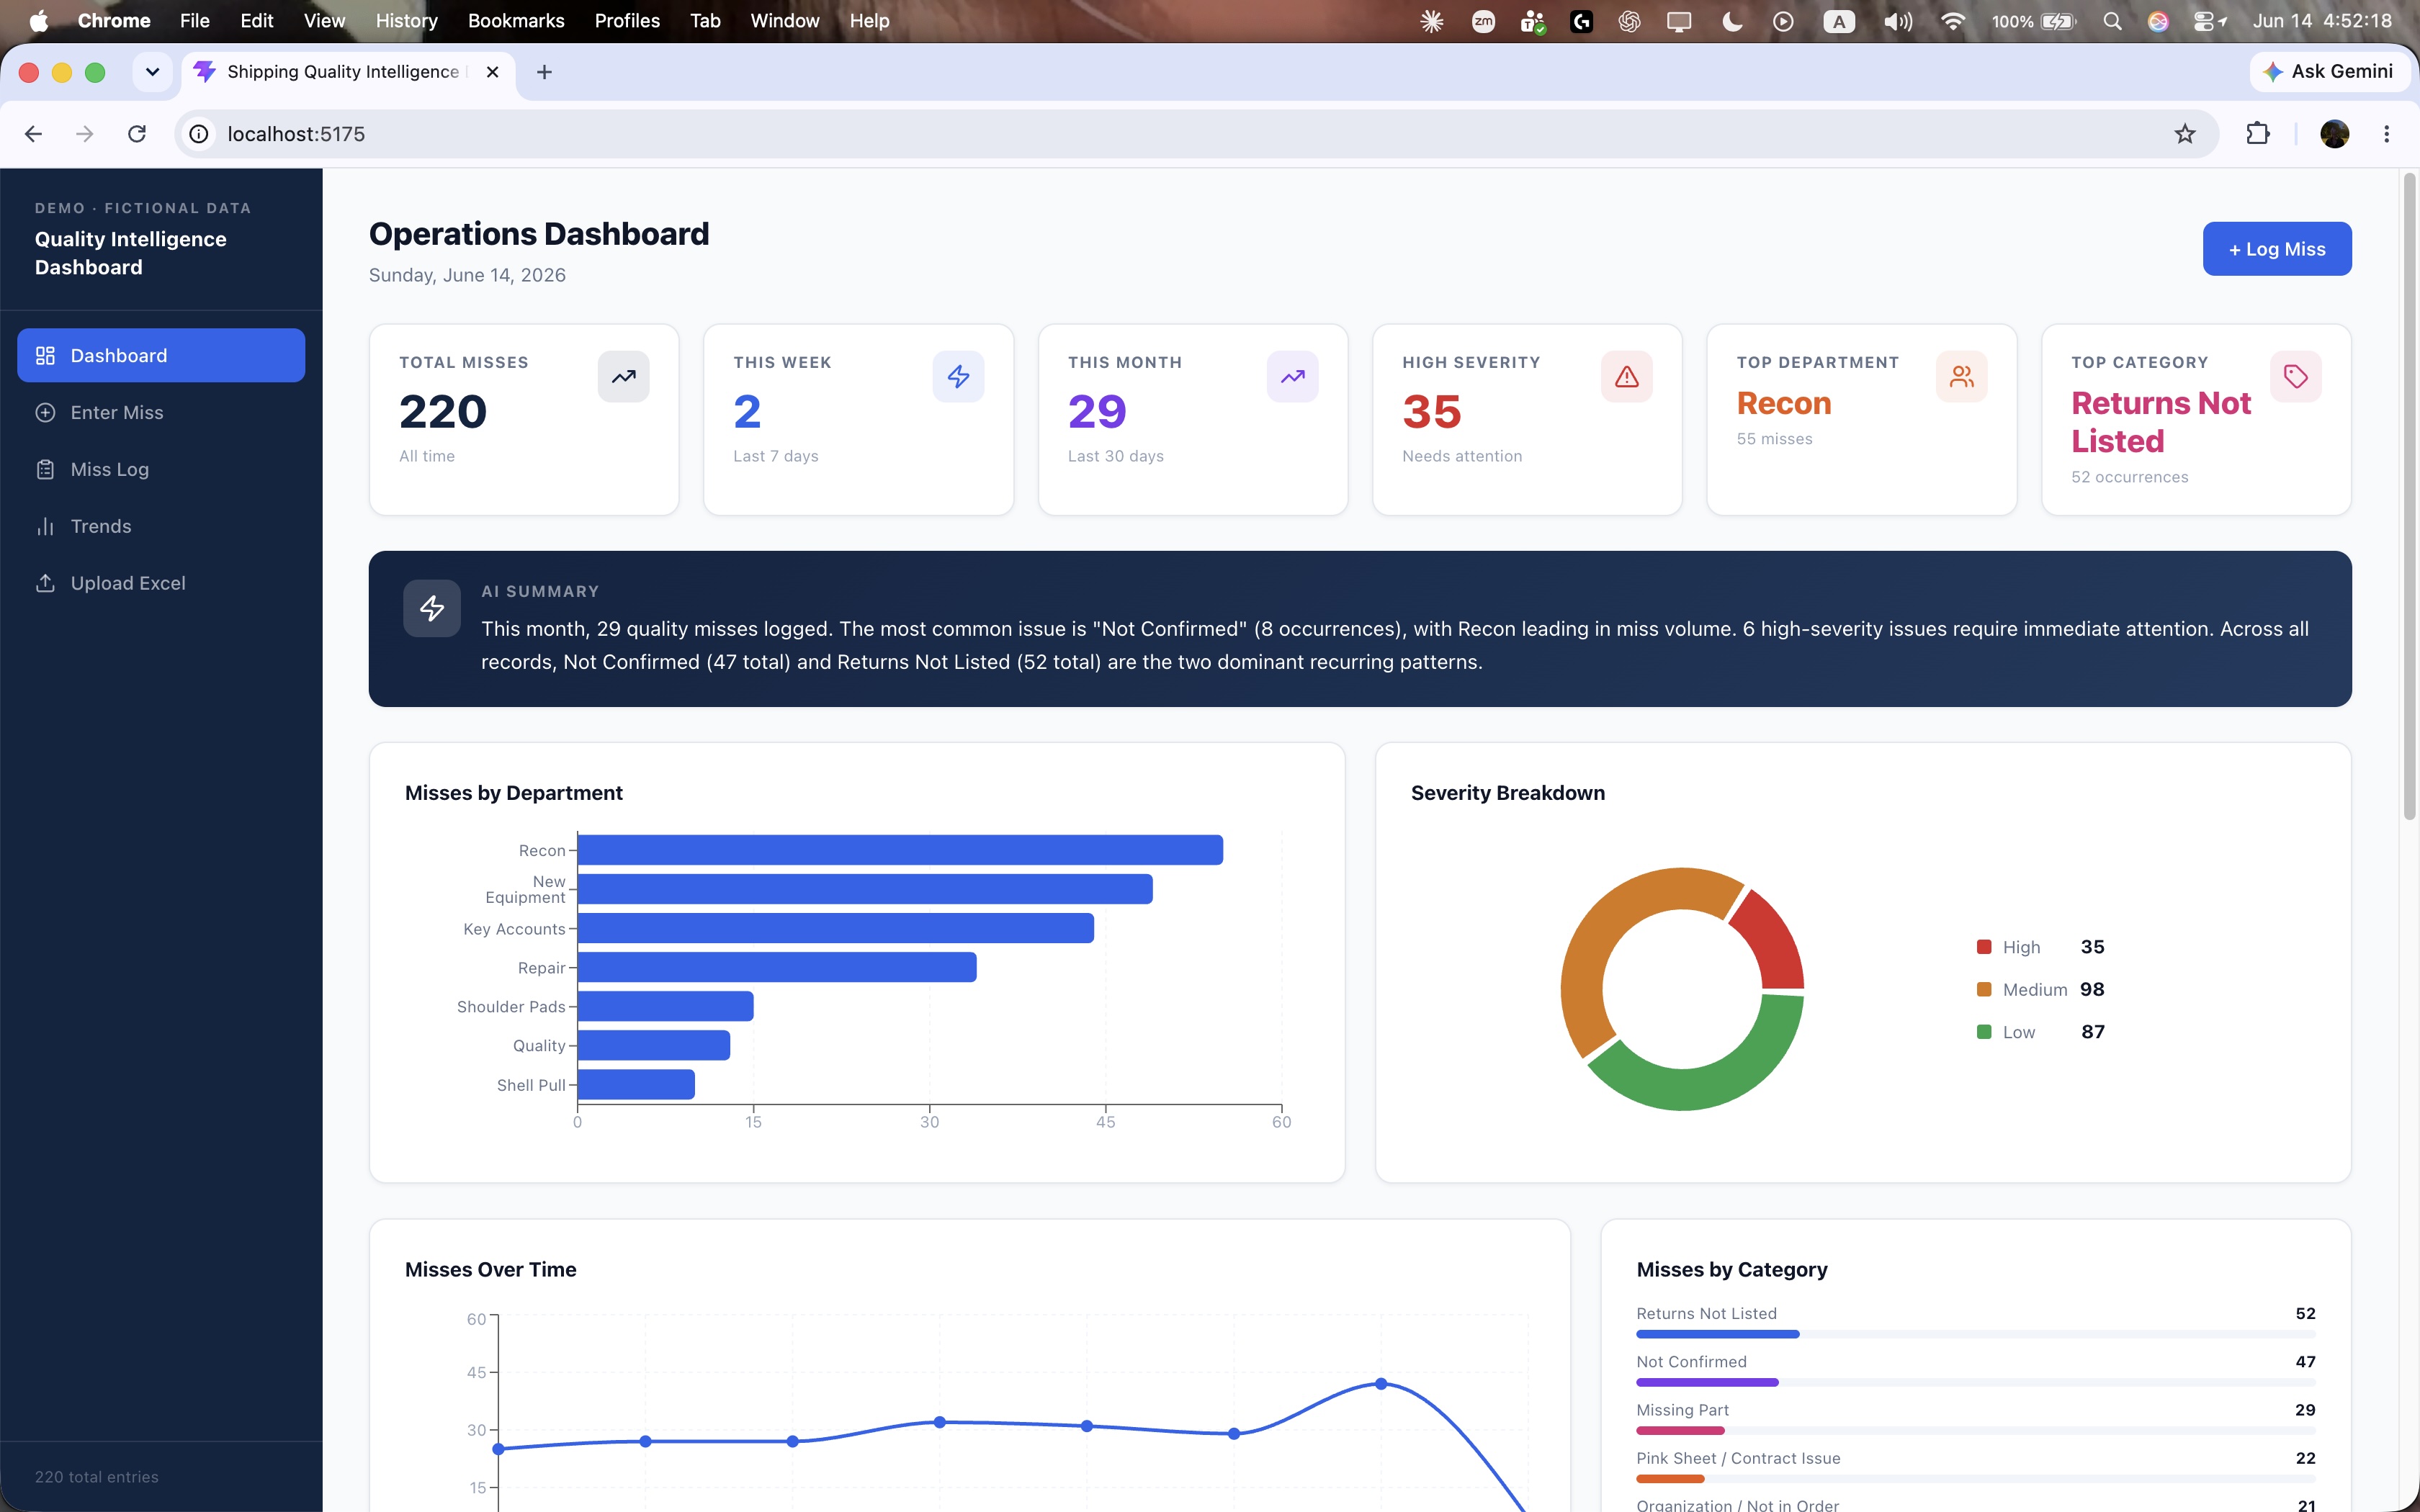Image resolution: width=2420 pixels, height=1512 pixels.
Task: Expand the tab search dropdown arrow
Action: (x=152, y=72)
